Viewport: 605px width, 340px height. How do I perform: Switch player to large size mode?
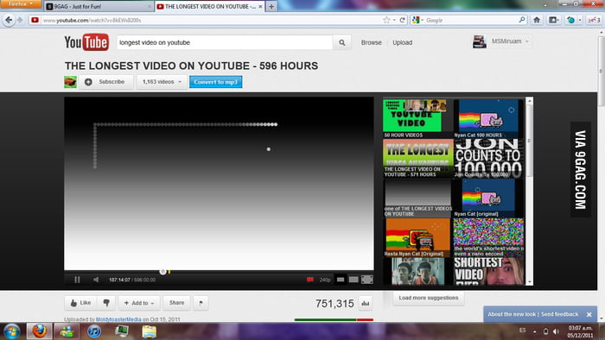(x=353, y=280)
